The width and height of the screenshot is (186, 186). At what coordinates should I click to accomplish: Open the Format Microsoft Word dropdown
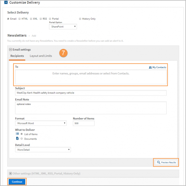point(41,123)
